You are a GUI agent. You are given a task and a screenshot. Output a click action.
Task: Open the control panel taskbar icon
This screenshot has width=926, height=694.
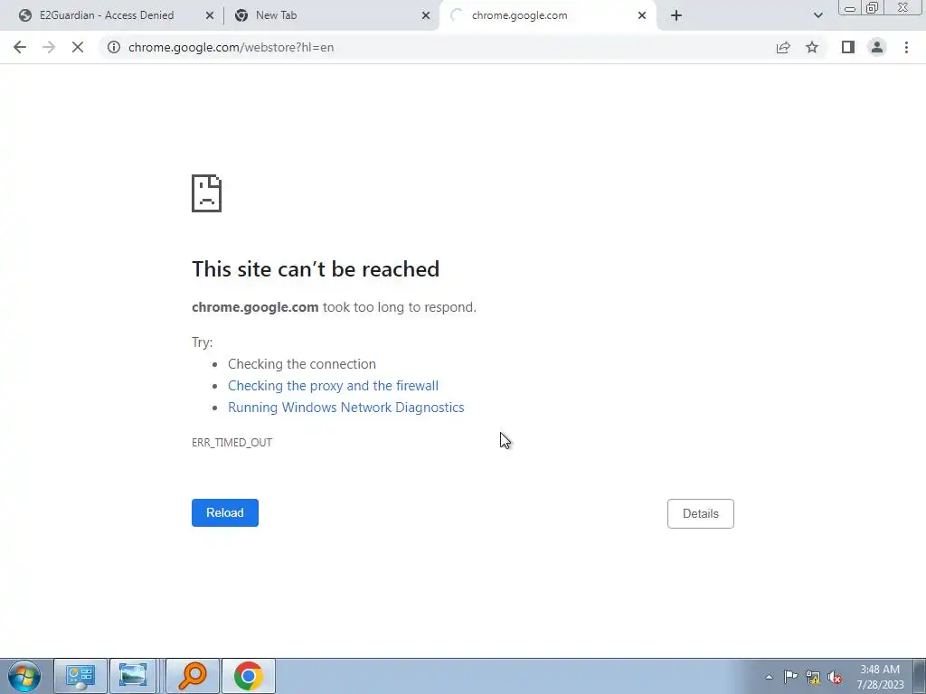coord(80,676)
